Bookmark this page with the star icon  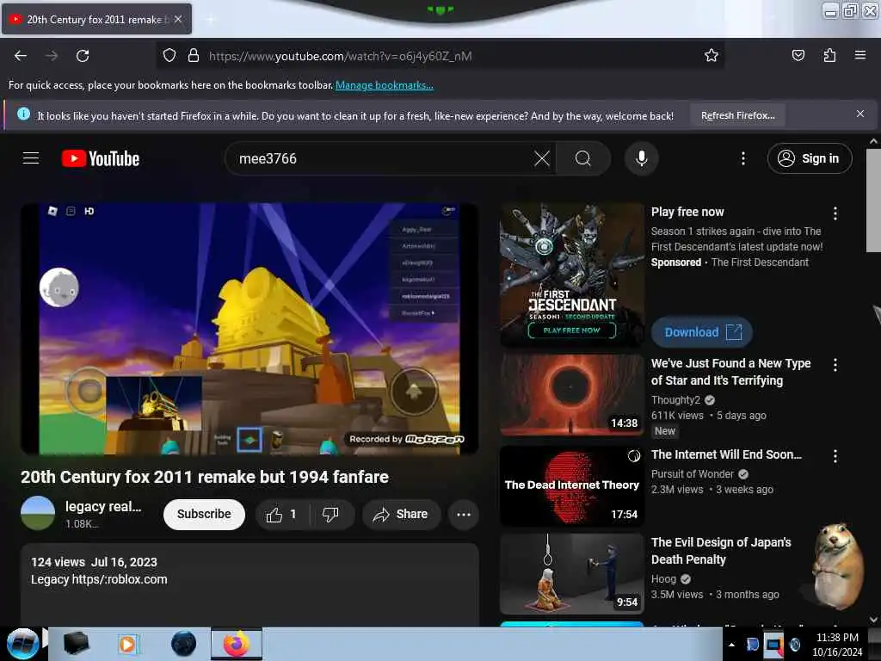tap(712, 55)
